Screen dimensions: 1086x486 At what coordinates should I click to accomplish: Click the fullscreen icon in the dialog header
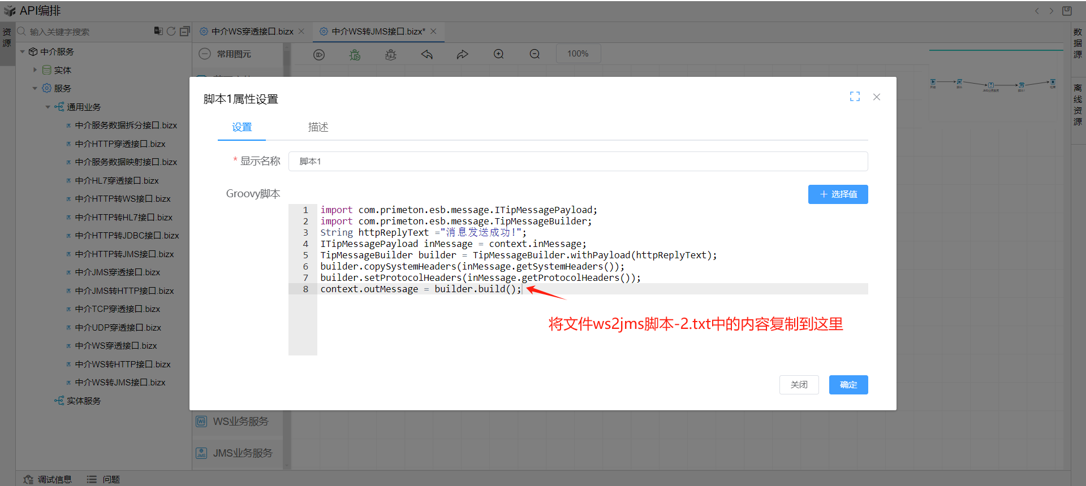point(855,97)
